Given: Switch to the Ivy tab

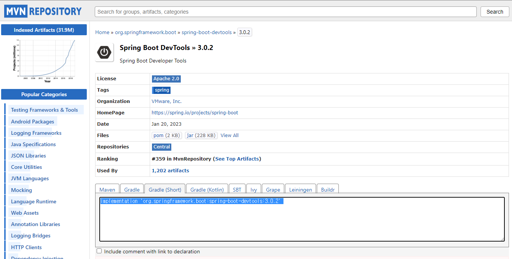Looking at the screenshot, I should [254, 190].
